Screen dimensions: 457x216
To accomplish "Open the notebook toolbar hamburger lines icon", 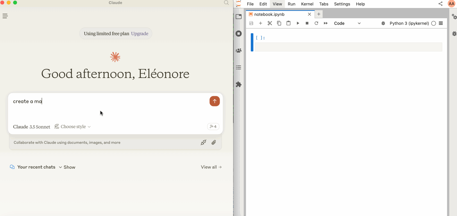I will pos(441,23).
